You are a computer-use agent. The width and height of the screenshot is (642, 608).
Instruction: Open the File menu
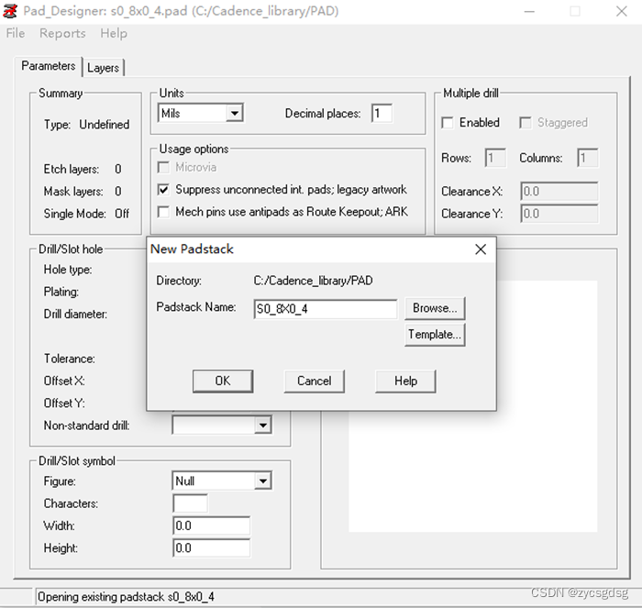pyautogui.click(x=16, y=33)
